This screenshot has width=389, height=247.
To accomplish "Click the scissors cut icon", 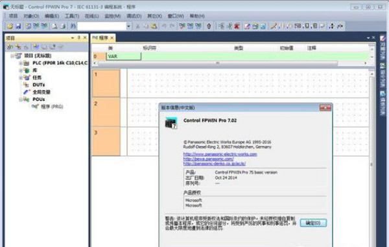I will [x=137, y=26].
